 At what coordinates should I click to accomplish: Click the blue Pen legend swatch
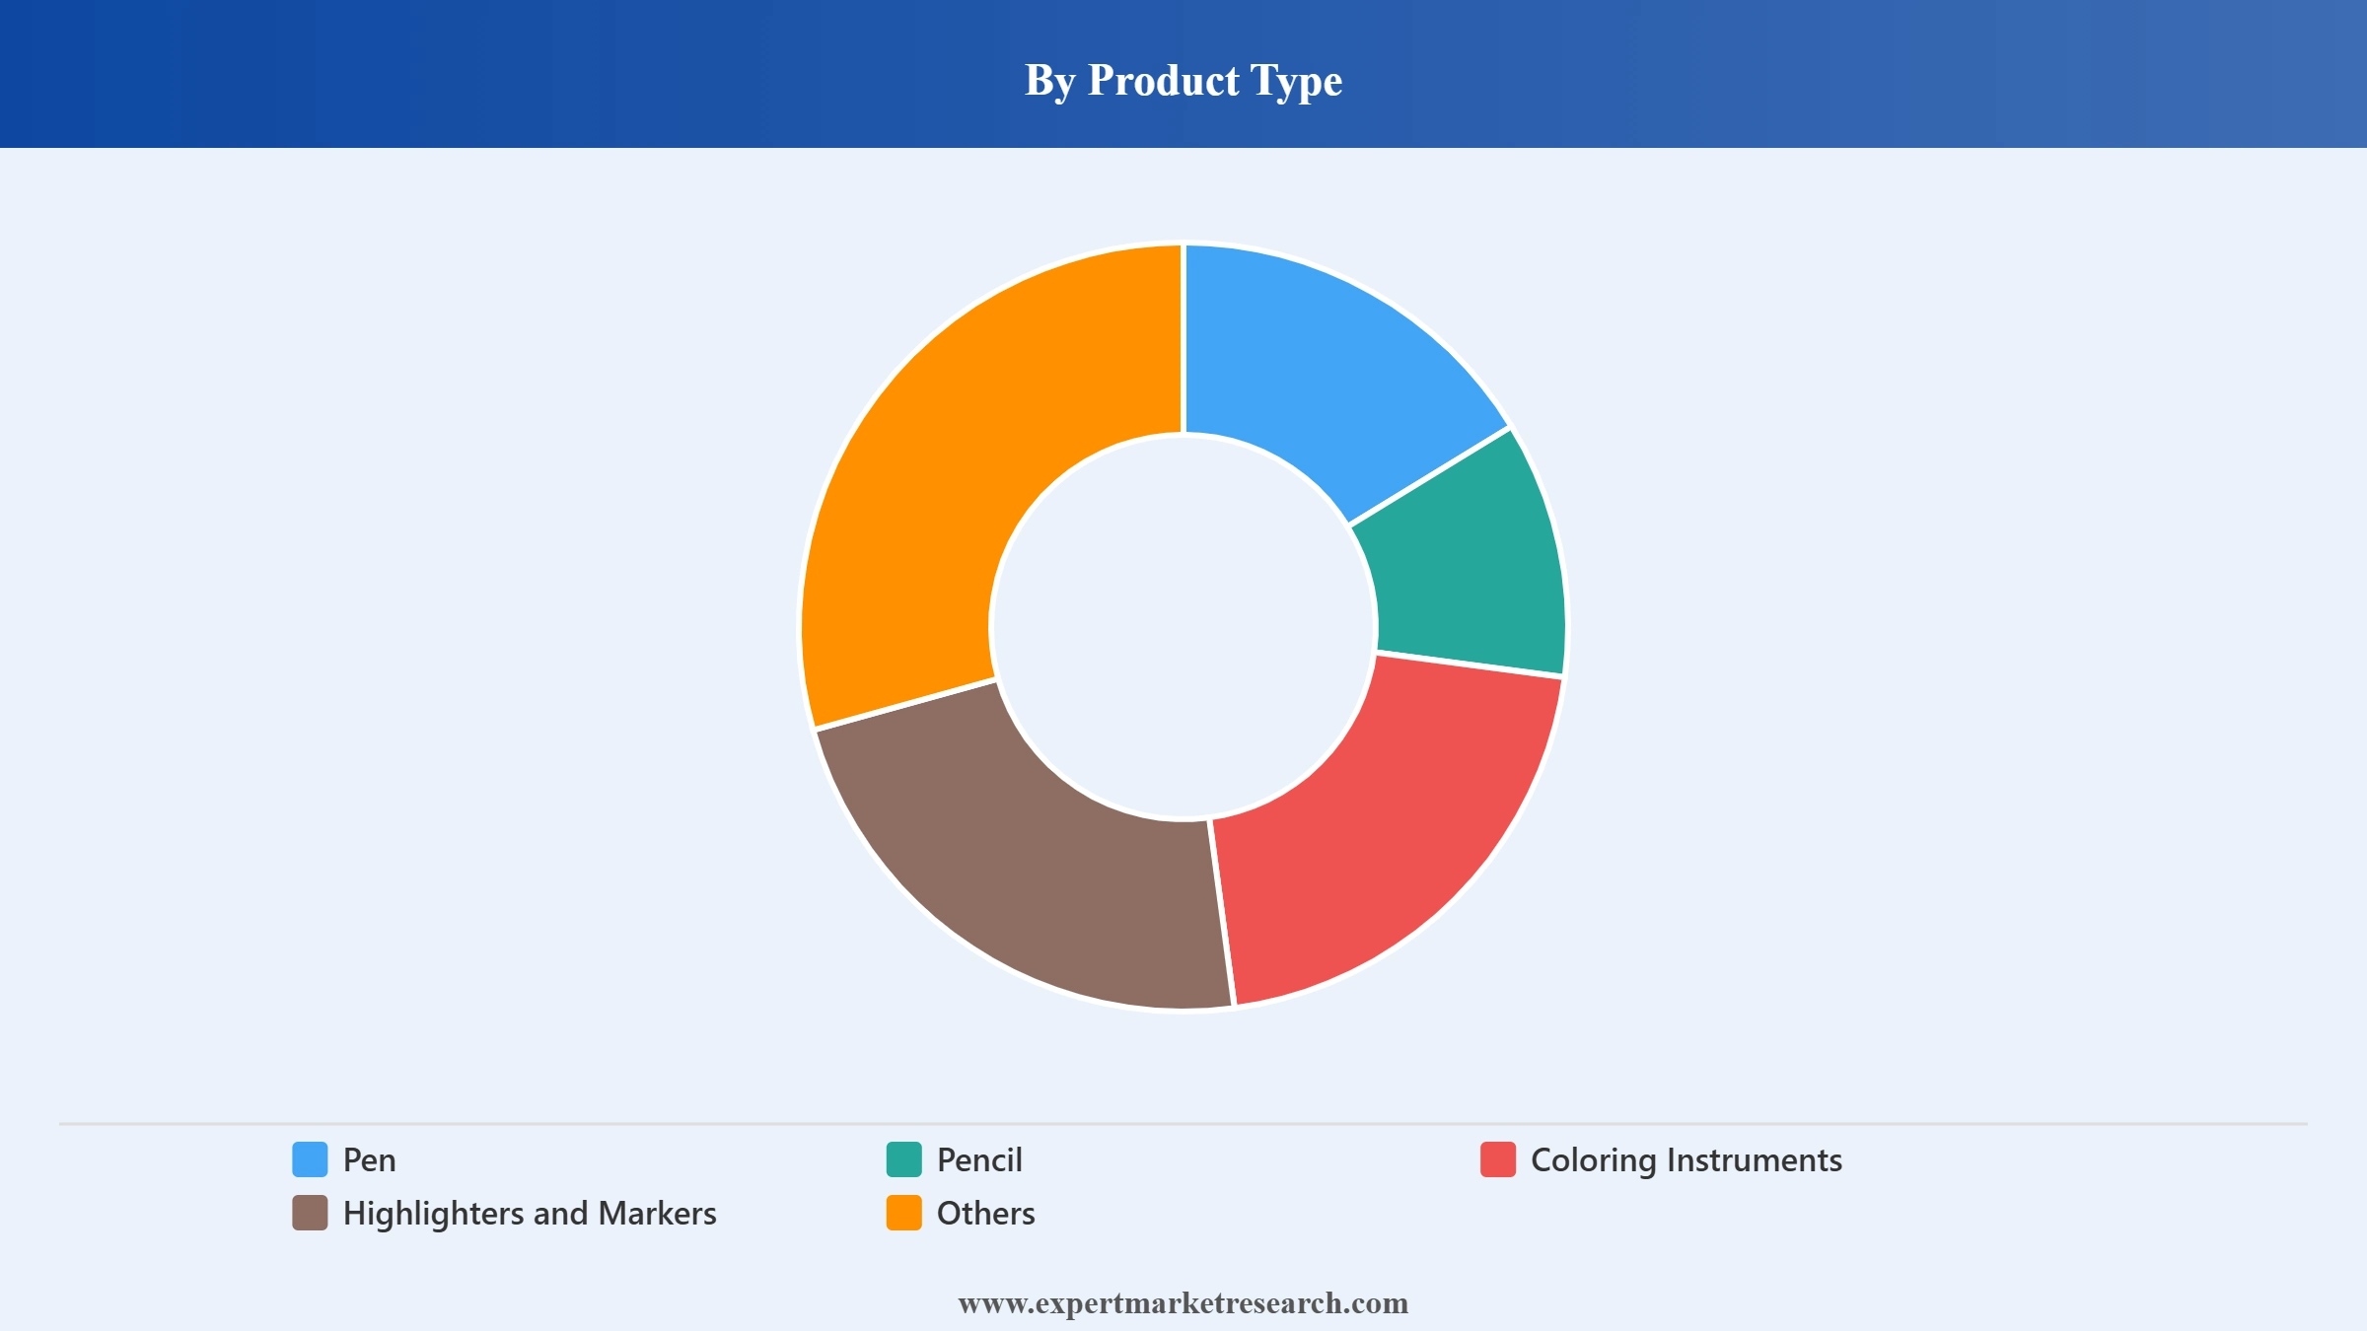coord(310,1159)
